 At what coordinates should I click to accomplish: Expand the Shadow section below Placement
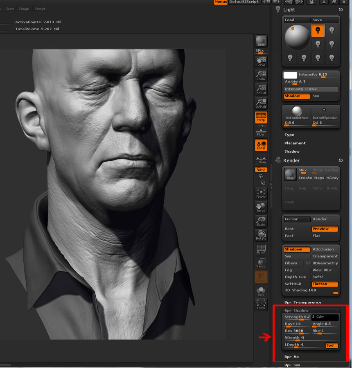tap(292, 151)
